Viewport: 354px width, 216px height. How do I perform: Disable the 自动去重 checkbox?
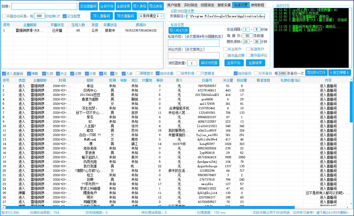pyautogui.click(x=158, y=74)
